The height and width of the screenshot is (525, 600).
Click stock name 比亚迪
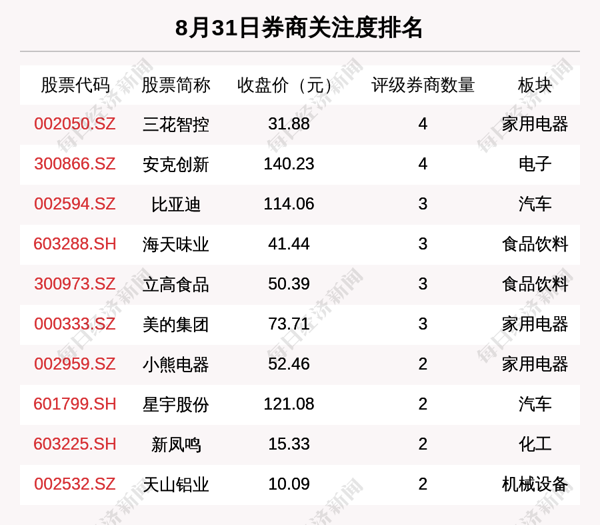point(175,205)
